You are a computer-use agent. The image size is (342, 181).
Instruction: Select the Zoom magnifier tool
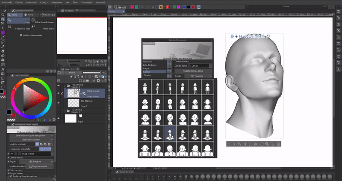click(x=3, y=14)
